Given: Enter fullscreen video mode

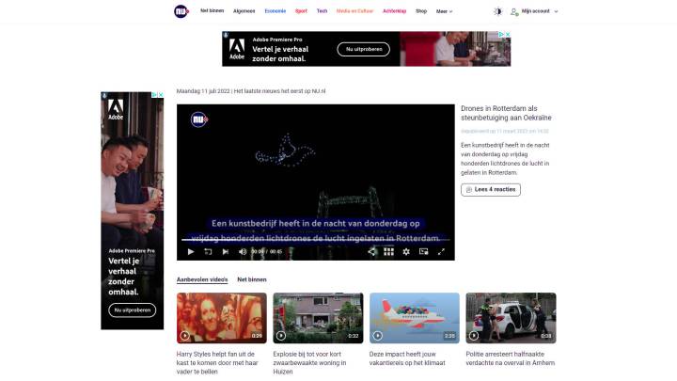Looking at the screenshot, I should (441, 251).
